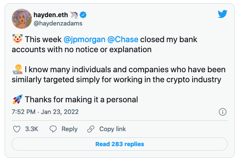Click the Copy link text
This screenshot has width=239, height=162.
[x=113, y=129]
